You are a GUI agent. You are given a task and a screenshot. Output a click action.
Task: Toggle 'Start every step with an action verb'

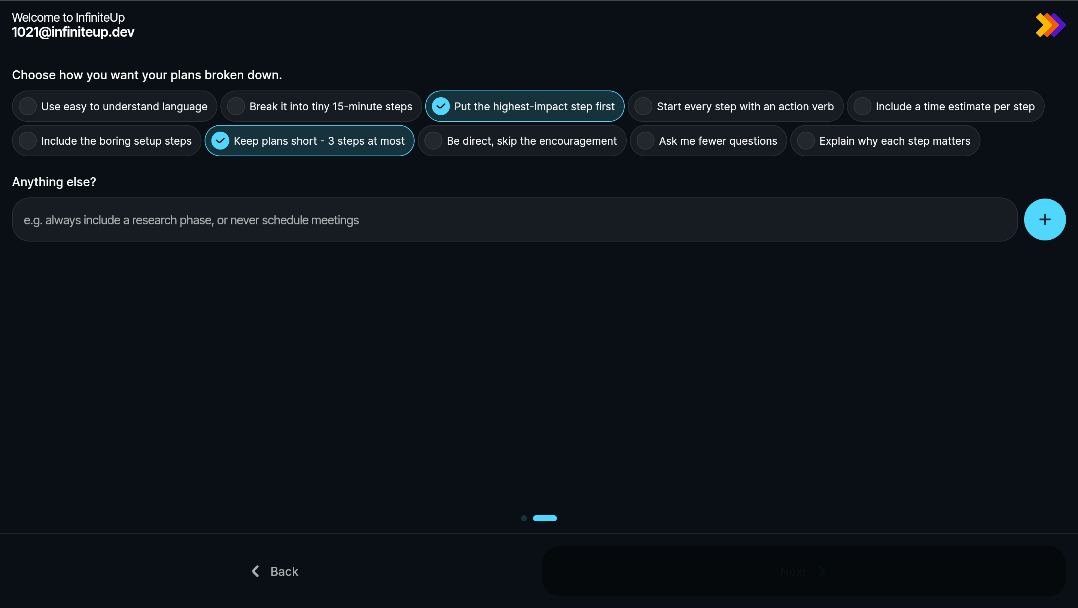tap(735, 106)
